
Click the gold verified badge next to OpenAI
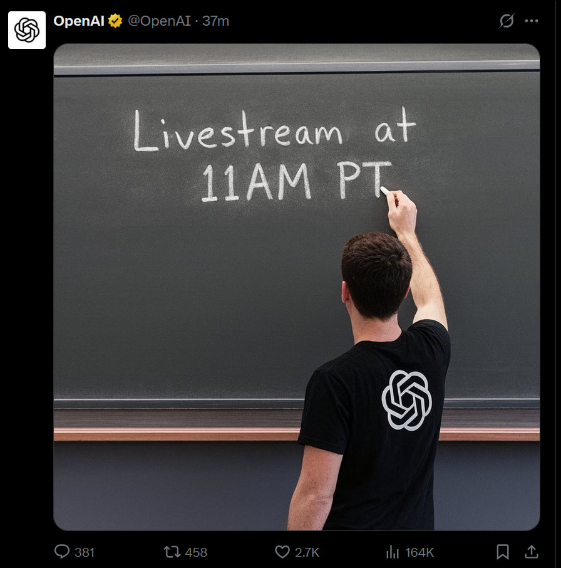pyautogui.click(x=115, y=21)
